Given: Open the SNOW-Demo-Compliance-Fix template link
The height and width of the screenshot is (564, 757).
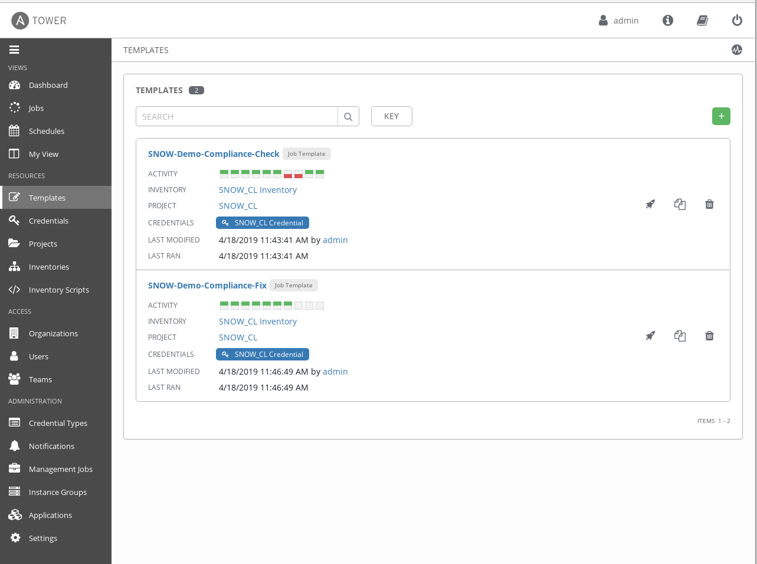Looking at the screenshot, I should (x=207, y=286).
